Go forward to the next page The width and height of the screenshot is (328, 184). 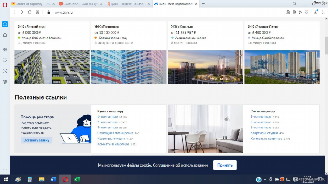tap(22, 12)
